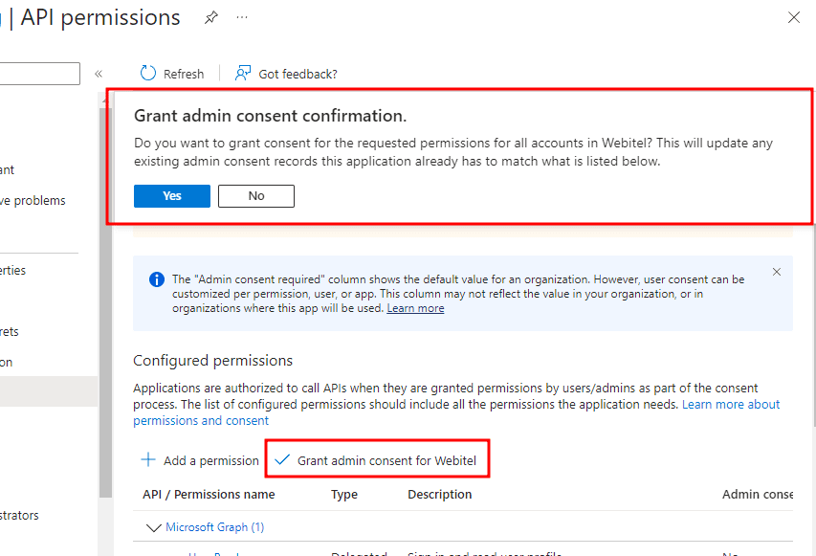The image size is (816, 556).
Task: Click the info circle icon in banner
Action: tap(157, 279)
